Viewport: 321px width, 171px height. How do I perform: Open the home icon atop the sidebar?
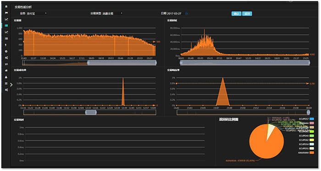click(x=6, y=6)
